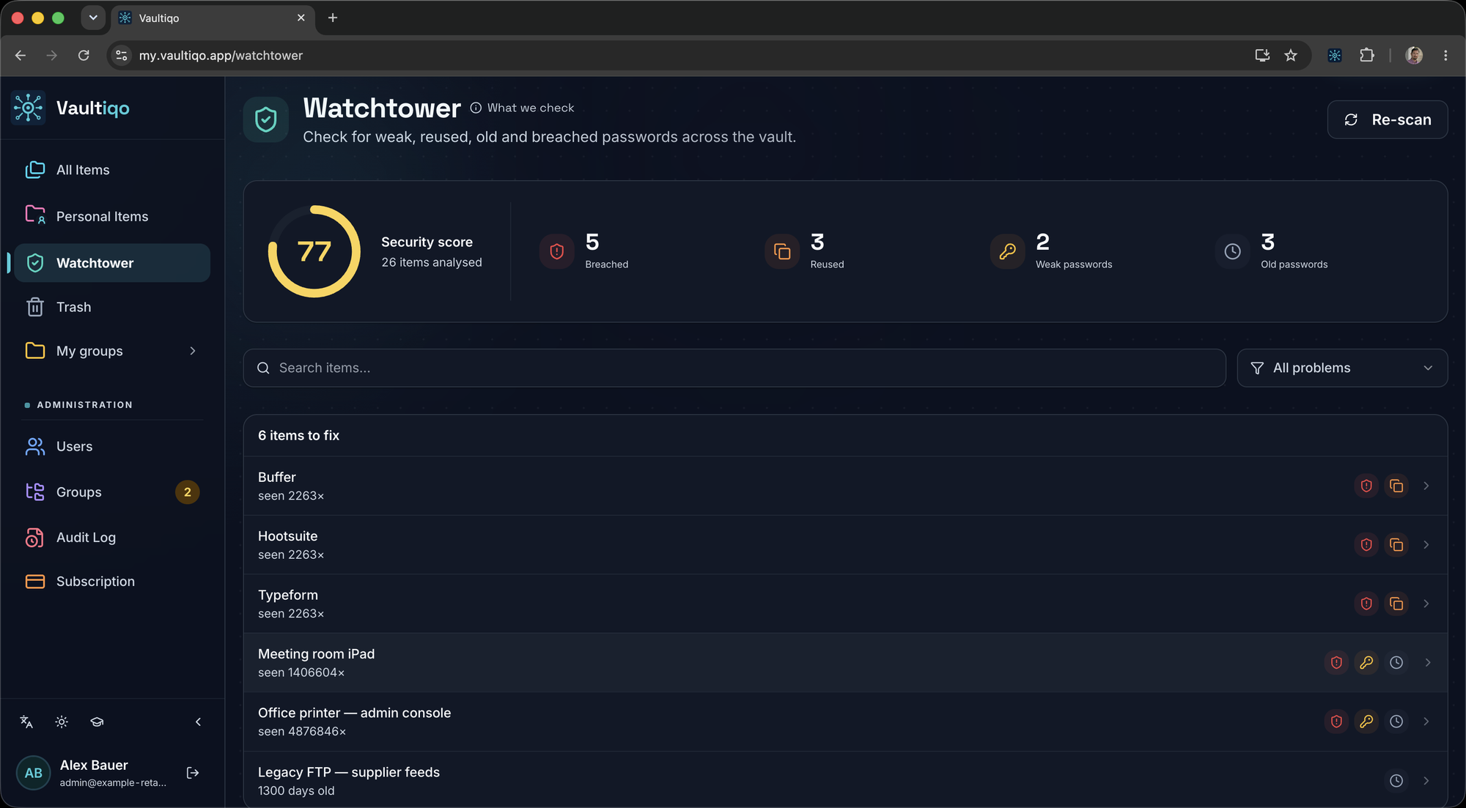Click the Re-scan button

(x=1387, y=119)
